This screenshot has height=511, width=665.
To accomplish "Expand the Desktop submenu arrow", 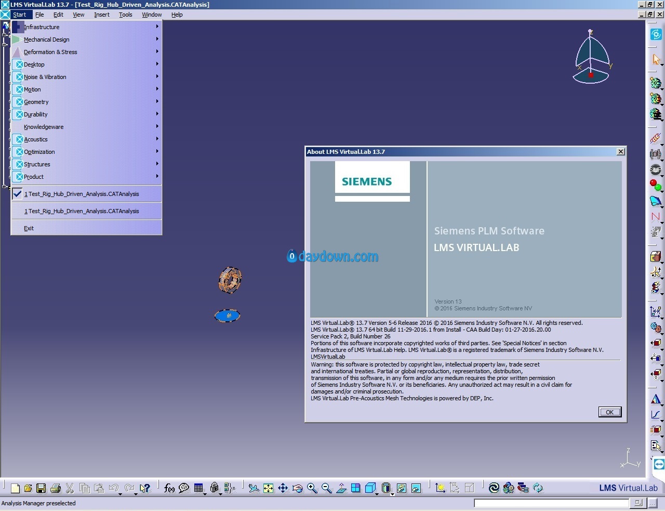I will tap(157, 63).
